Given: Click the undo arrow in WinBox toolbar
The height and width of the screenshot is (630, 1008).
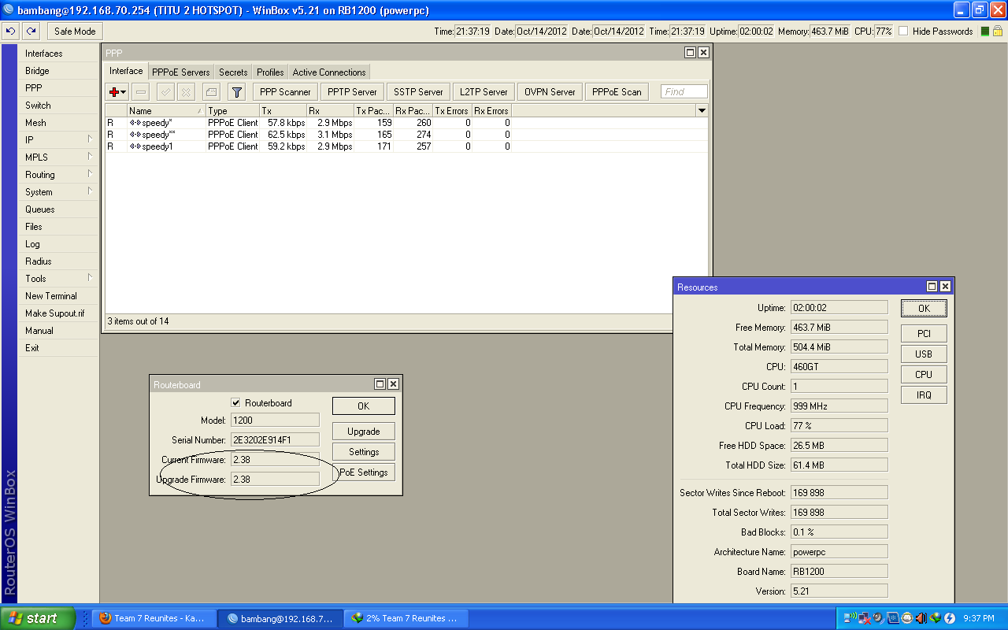Looking at the screenshot, I should [11, 31].
